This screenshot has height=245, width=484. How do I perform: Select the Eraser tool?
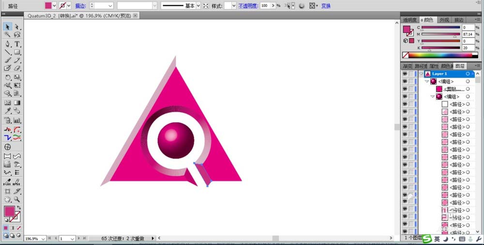pos(17,68)
